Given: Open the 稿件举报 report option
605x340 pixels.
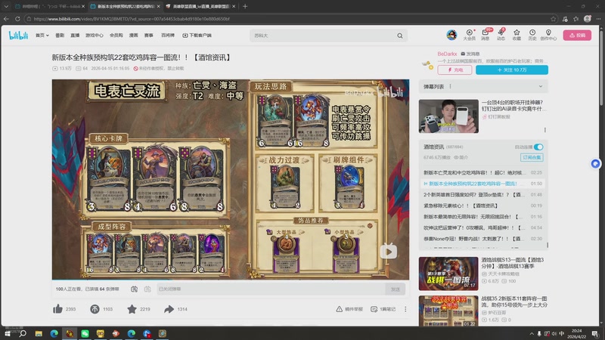Looking at the screenshot, I should [x=349, y=309].
